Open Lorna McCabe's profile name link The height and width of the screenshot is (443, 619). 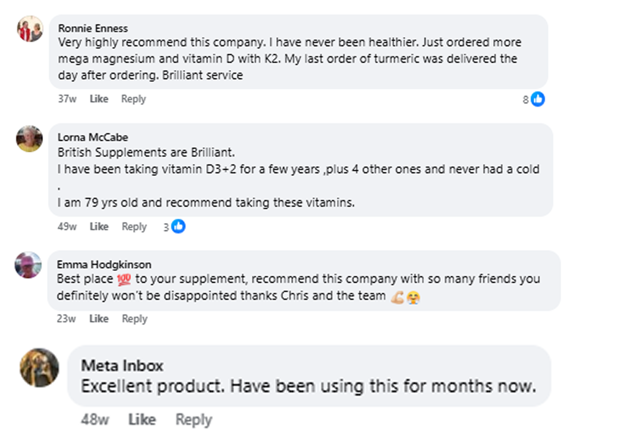93,137
